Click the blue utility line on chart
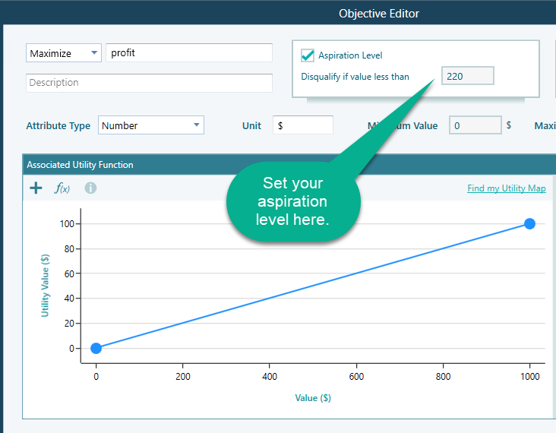 tap(313, 286)
